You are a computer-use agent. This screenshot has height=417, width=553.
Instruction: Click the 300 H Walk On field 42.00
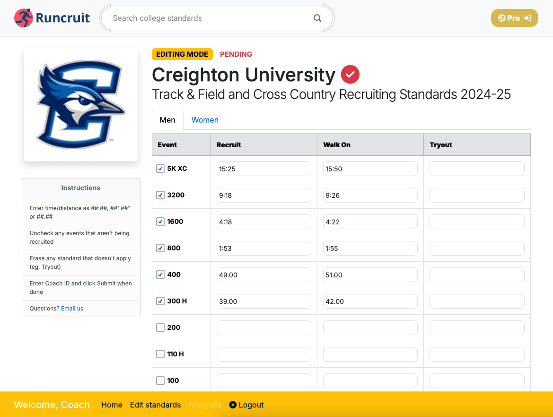[370, 301]
